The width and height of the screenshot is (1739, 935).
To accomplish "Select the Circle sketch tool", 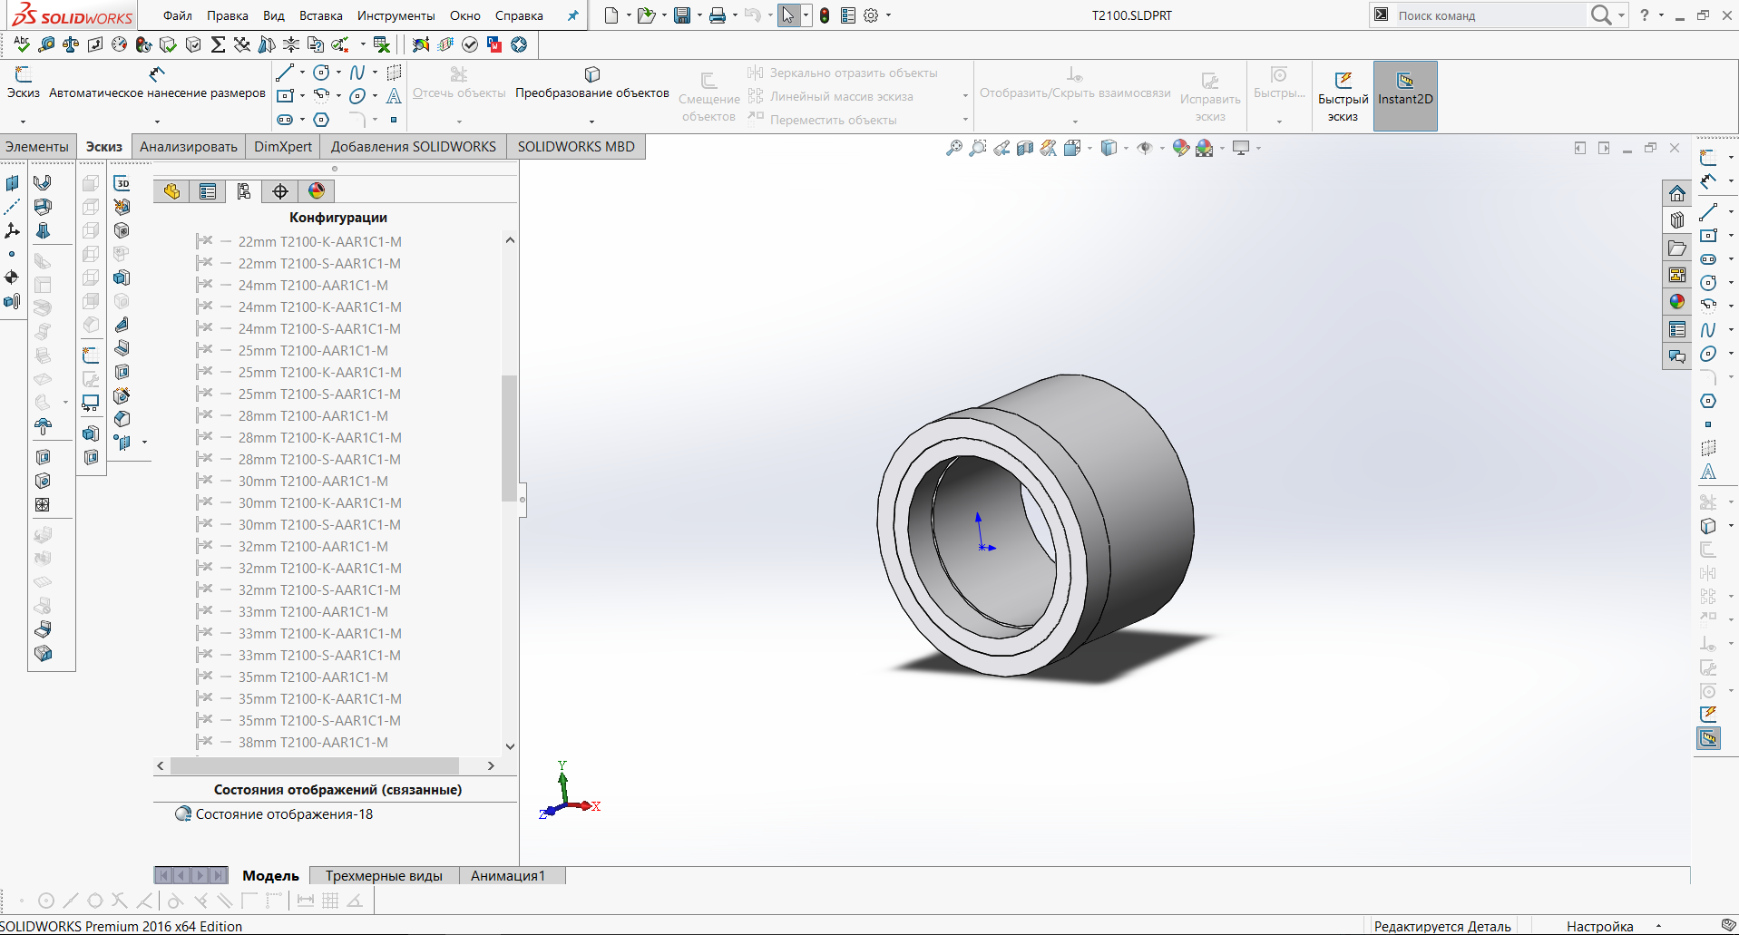I will coord(321,73).
